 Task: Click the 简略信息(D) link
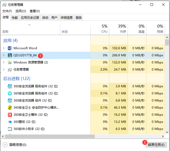[x=18, y=145]
